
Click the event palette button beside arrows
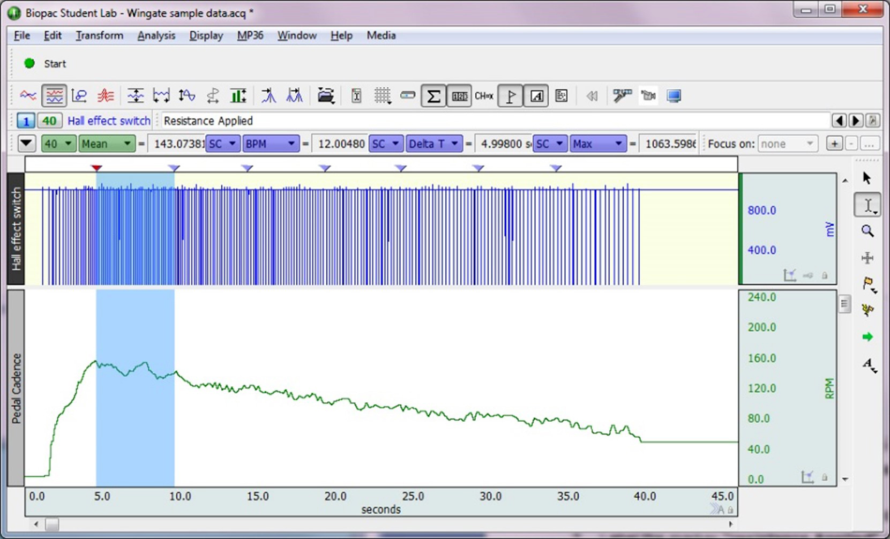click(x=873, y=121)
